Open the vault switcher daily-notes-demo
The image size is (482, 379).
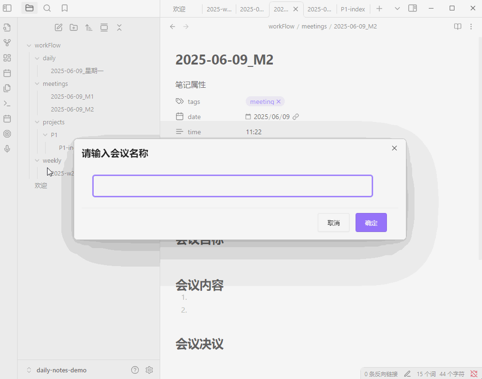click(57, 370)
